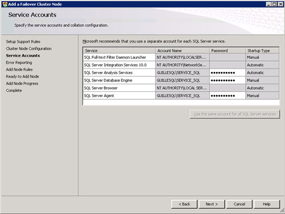Click Database Engine password field
This screenshot has height=214, width=285.
tap(227, 80)
